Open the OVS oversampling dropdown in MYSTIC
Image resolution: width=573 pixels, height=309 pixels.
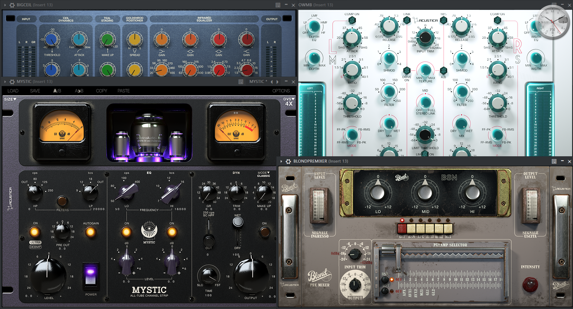coord(289,102)
